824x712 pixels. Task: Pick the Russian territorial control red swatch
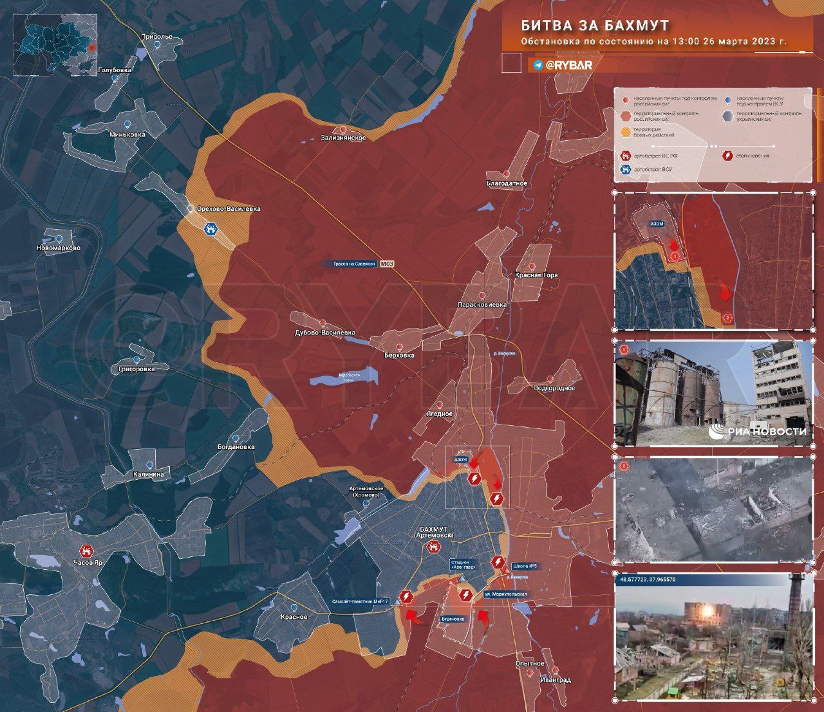(626, 116)
